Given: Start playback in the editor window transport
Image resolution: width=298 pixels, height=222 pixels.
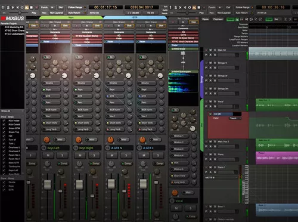Looking at the screenshot, I should [x=194, y=8].
